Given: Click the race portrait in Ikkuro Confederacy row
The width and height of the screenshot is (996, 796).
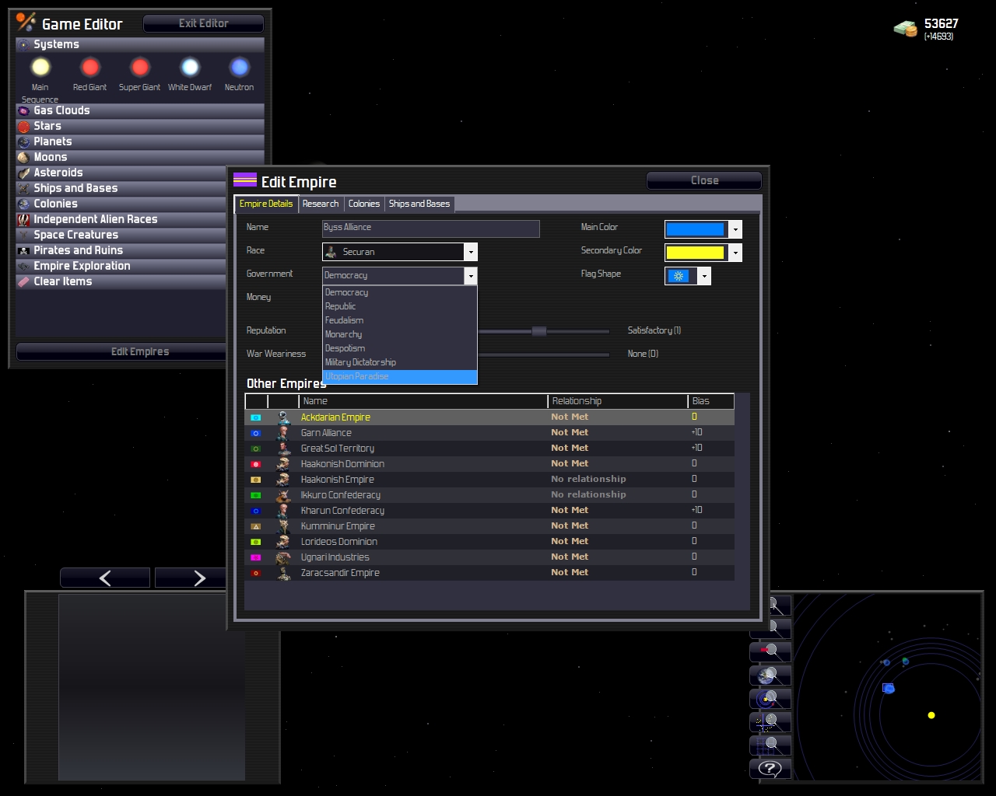Looking at the screenshot, I should [x=283, y=495].
